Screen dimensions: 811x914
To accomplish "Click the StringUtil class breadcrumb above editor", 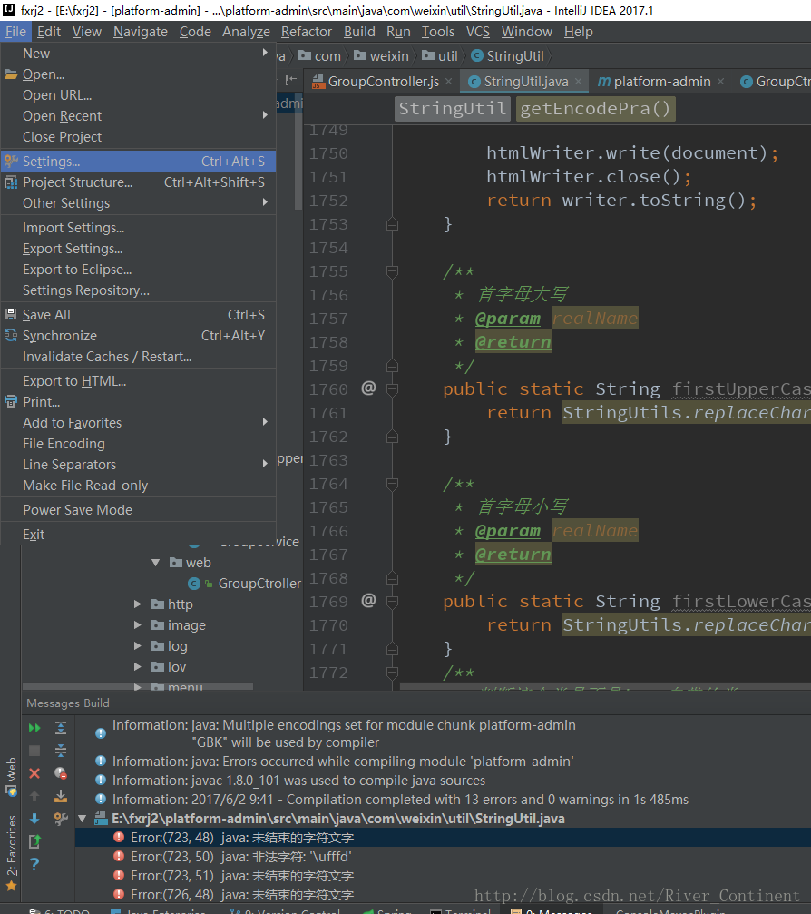I will (452, 108).
